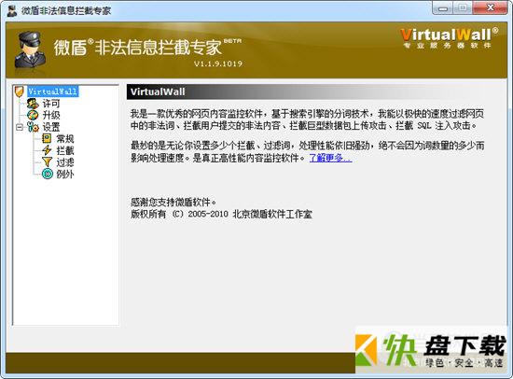The width and height of the screenshot is (513, 379).
Task: Open the 过滤 filter settings item
Action: point(65,162)
